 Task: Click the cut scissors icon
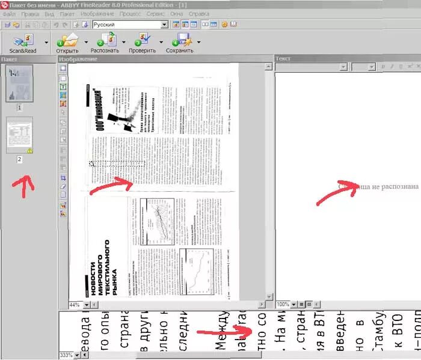pyautogui.click(x=28, y=25)
